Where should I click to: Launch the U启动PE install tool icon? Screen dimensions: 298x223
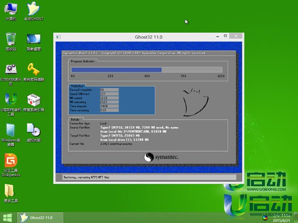click(x=10, y=104)
